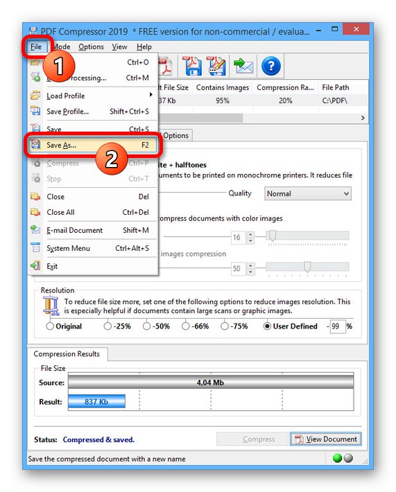Decrease the value 50 with down arrow
Image resolution: width=396 pixels, height=492 pixels.
(x=250, y=272)
